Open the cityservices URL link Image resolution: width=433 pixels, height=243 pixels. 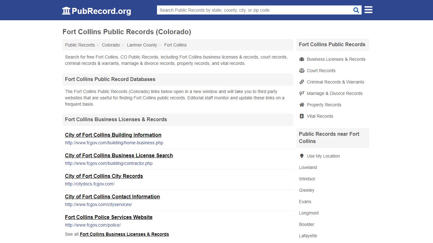tap(99, 204)
